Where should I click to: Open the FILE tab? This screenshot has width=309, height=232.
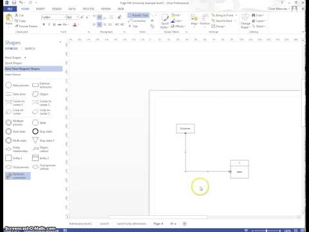tap(10, 9)
